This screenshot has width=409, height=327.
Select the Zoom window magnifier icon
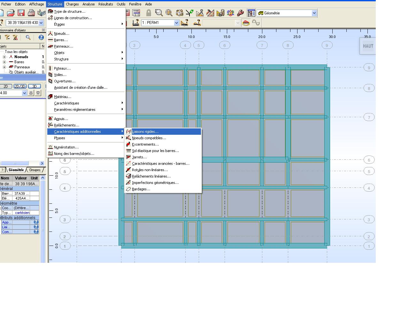coord(159,13)
